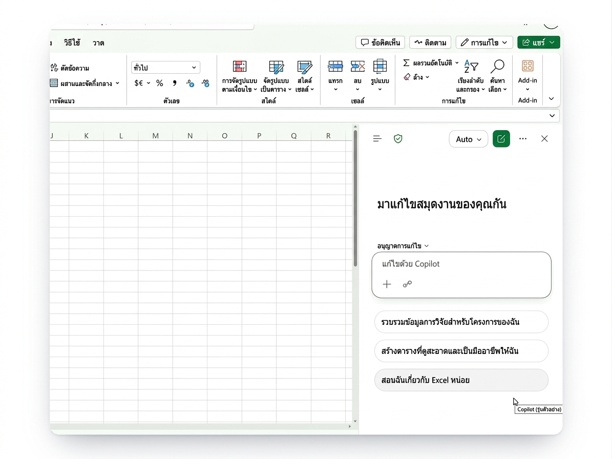Open the การแก้ไข editing mode dropdown

[x=484, y=42]
